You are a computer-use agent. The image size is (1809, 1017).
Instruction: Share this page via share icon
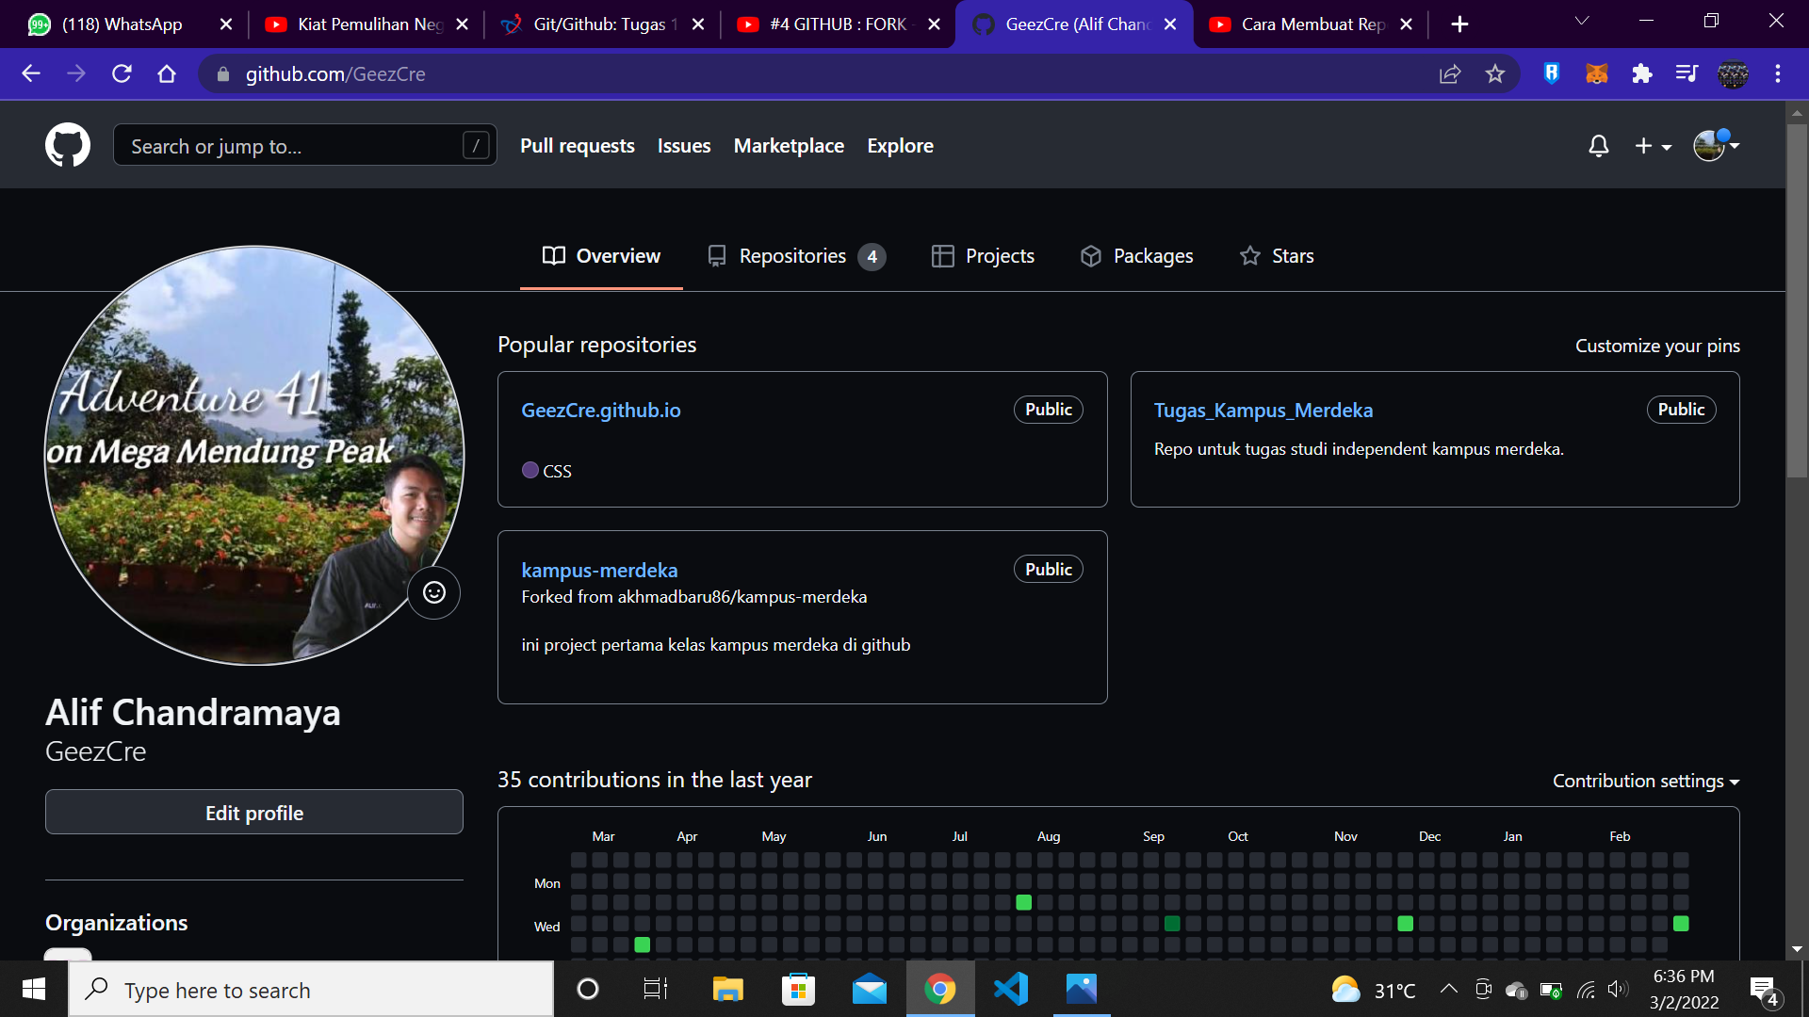click(1450, 73)
